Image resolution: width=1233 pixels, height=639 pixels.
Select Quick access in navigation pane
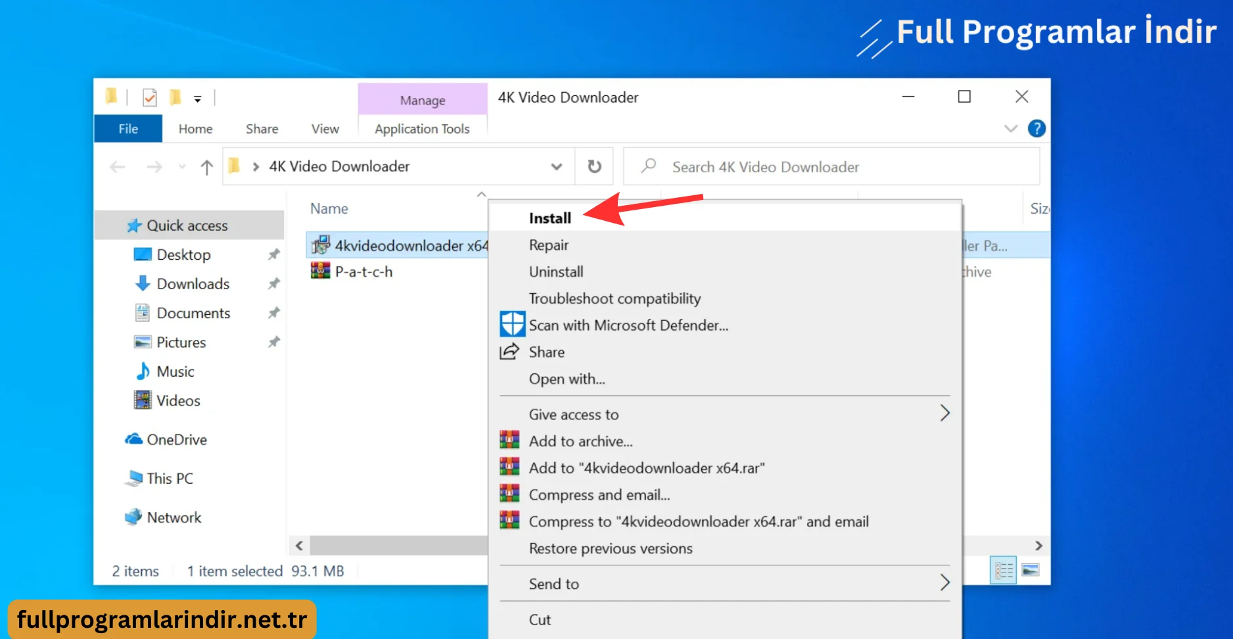[x=189, y=225]
